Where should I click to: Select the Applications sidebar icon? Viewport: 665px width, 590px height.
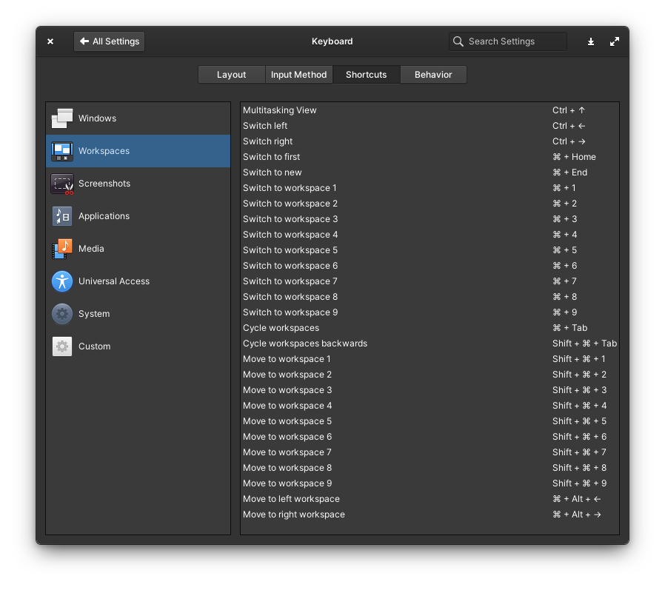click(x=62, y=216)
